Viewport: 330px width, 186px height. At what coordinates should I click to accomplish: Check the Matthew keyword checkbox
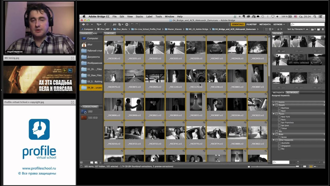(x=279, y=108)
